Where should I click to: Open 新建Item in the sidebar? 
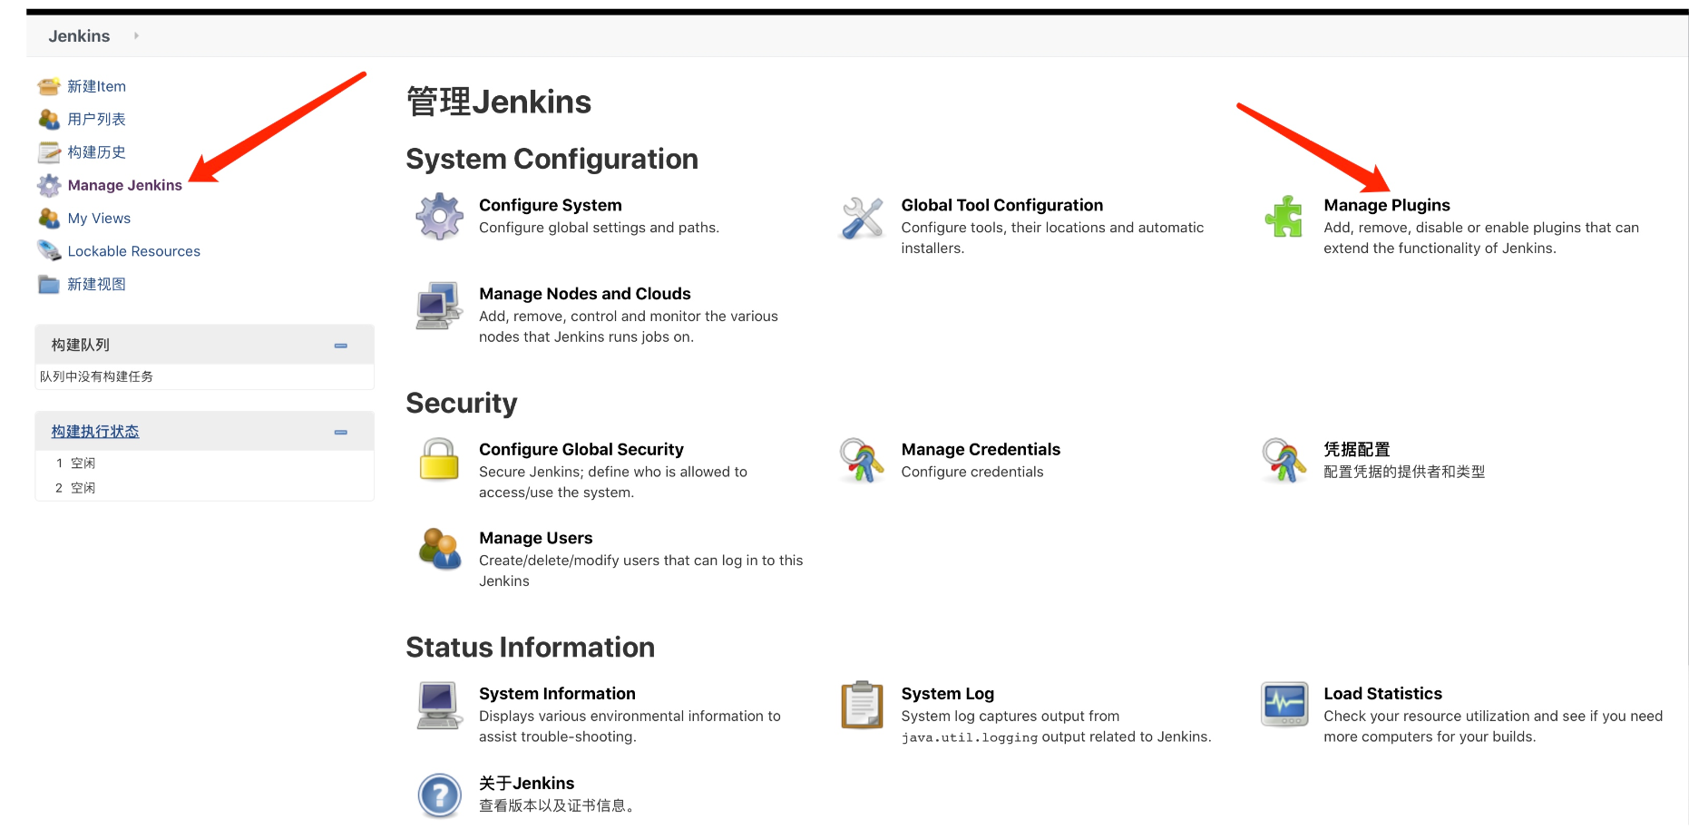point(97,86)
